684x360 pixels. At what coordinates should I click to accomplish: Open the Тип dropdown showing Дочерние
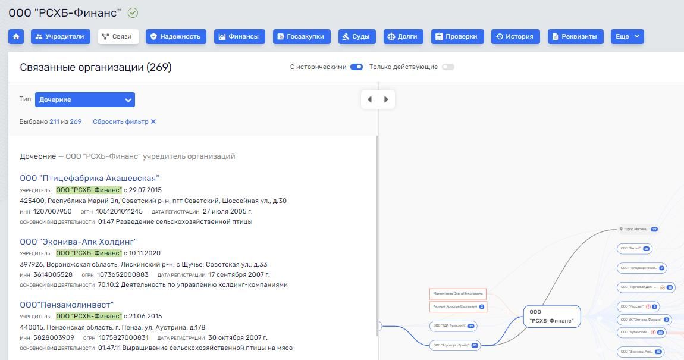point(85,99)
